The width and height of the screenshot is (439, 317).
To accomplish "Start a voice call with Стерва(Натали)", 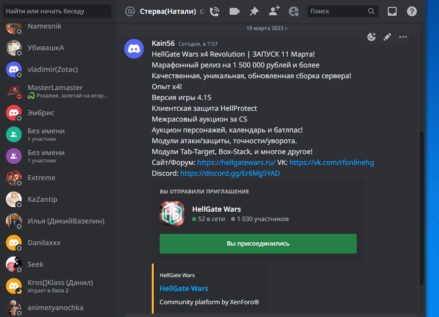I will pyautogui.click(x=214, y=11).
